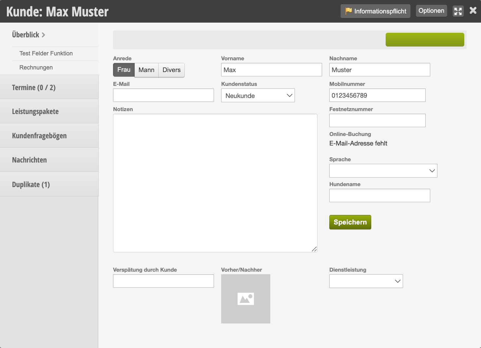The height and width of the screenshot is (348, 481).
Task: Click the Notizen resize handle
Action: [314, 249]
